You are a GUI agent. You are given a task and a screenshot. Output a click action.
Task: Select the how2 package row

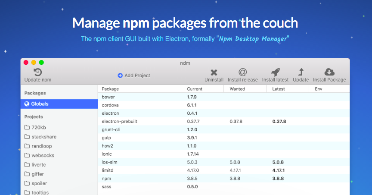click(x=224, y=146)
